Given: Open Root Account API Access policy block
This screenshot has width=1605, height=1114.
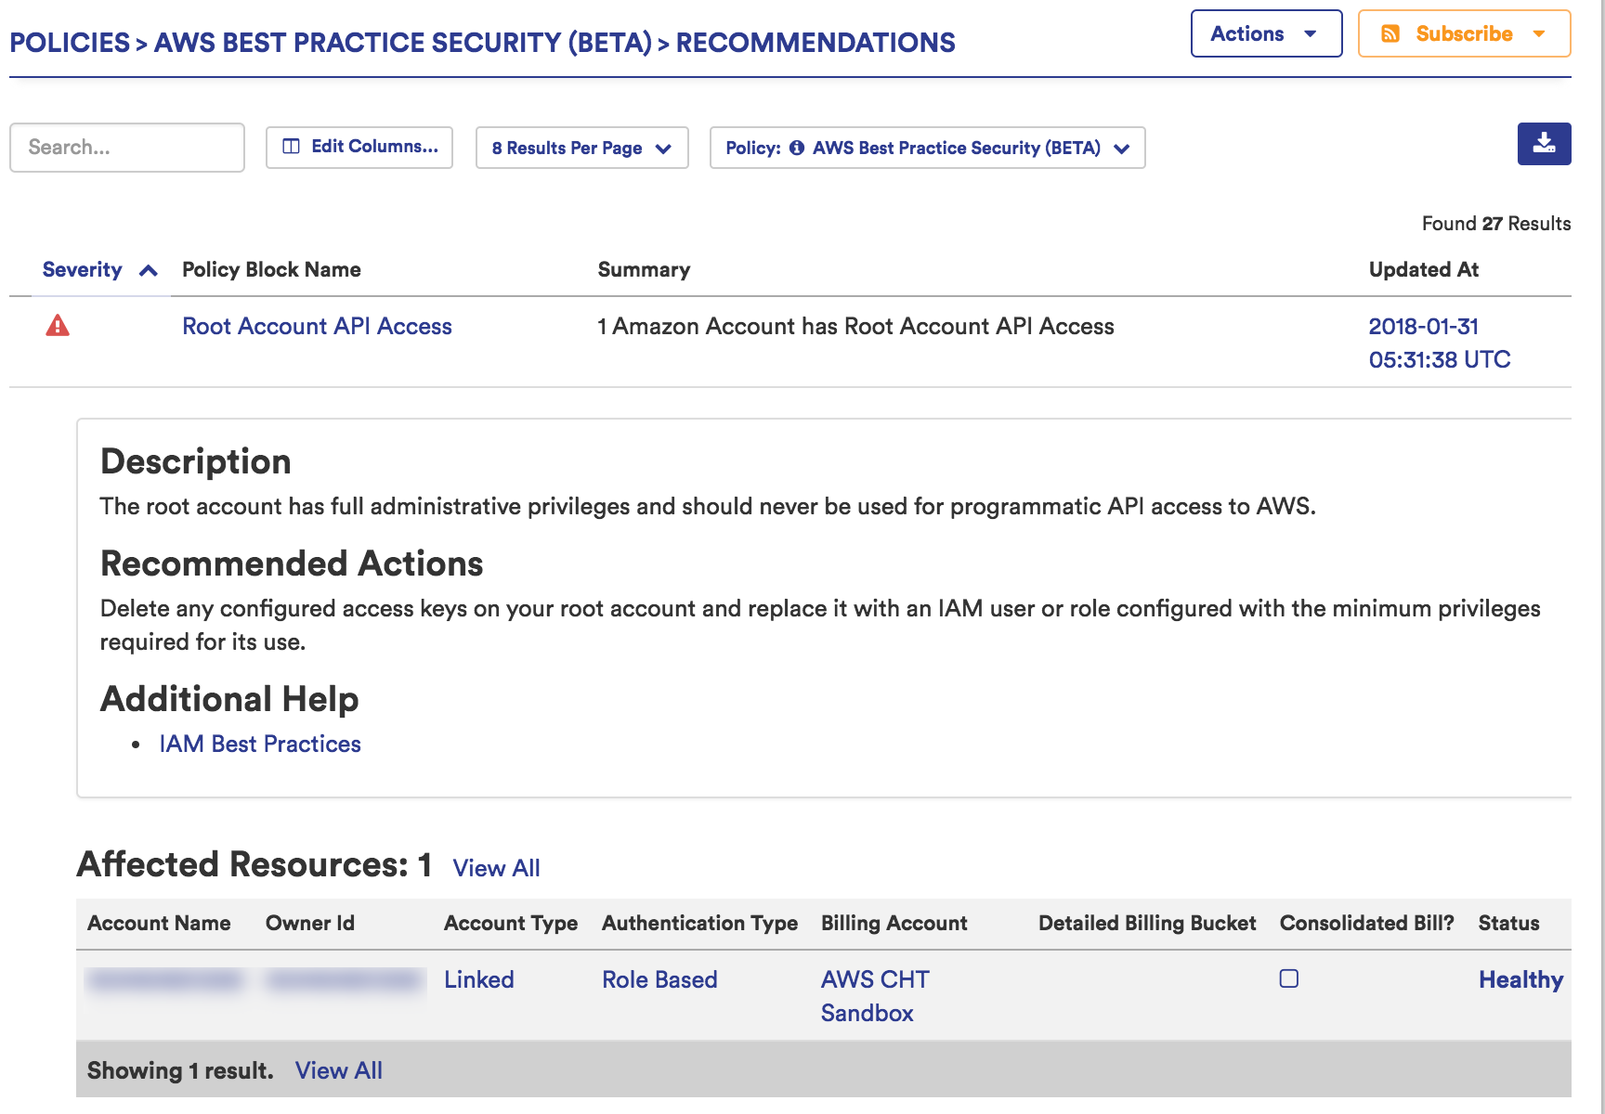Looking at the screenshot, I should point(317,326).
